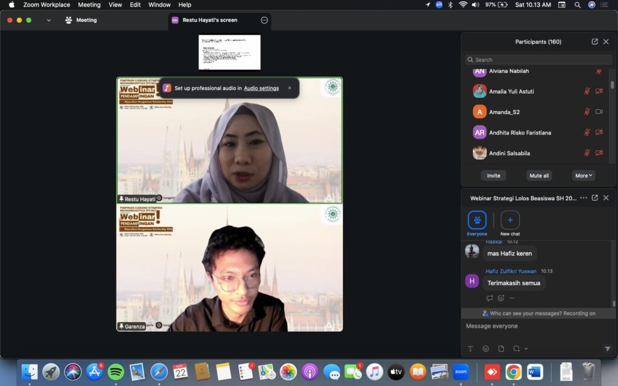Open more options on Restu Hayati's screen tab
This screenshot has height=386, width=618.
264,20
